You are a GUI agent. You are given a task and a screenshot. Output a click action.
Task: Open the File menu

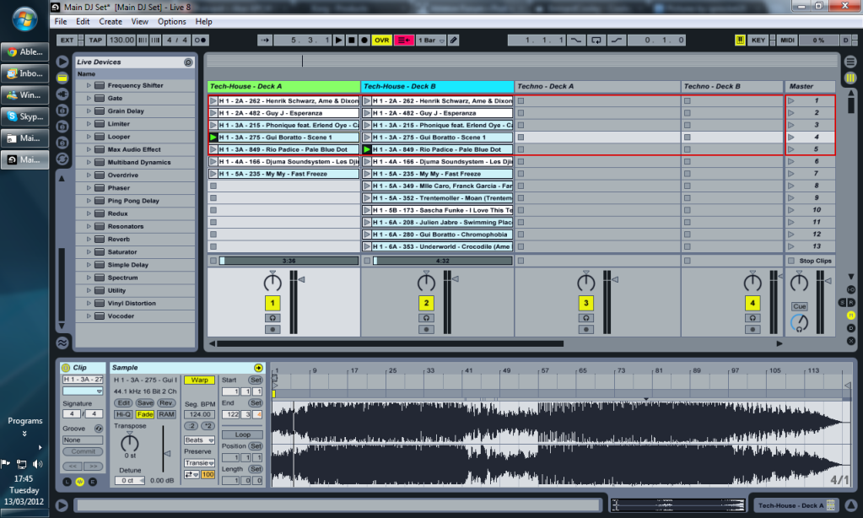tap(61, 21)
